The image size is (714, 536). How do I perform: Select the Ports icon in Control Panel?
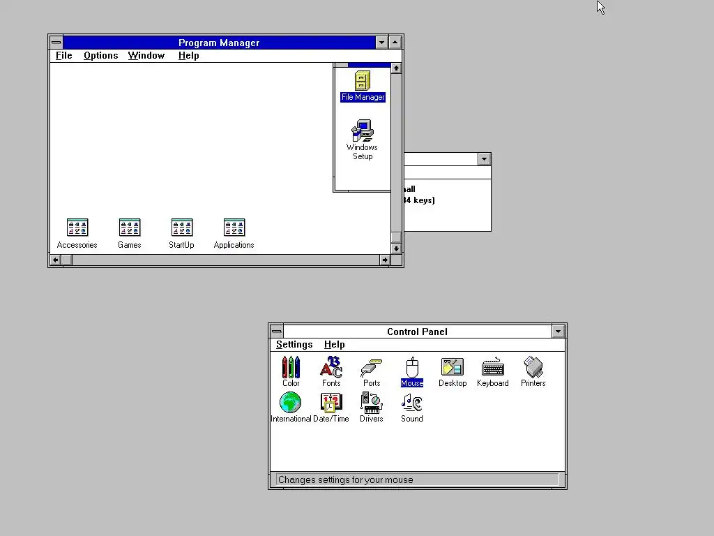372,371
